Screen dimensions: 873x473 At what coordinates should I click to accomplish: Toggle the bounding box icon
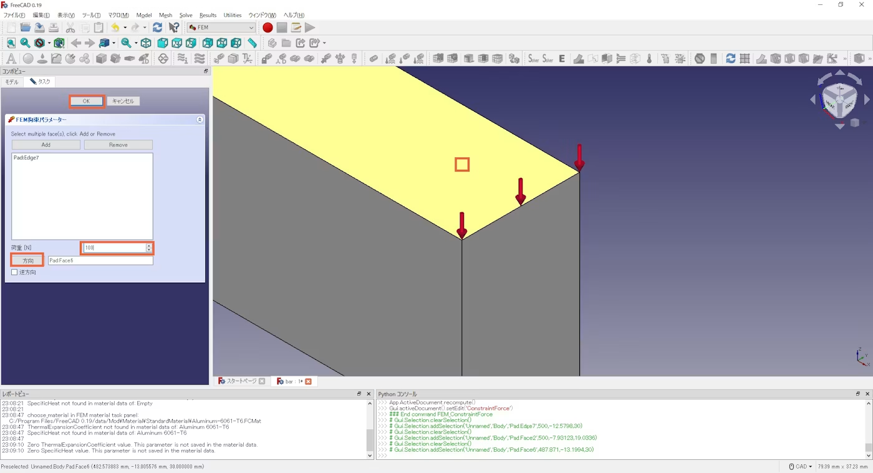pos(59,43)
